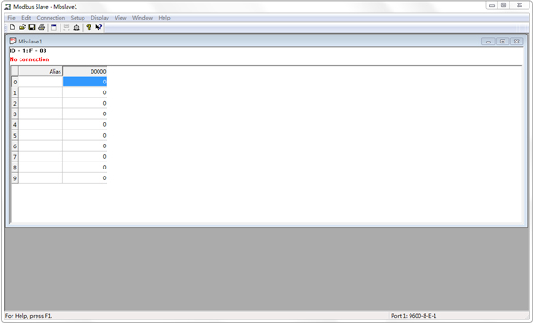Select the value cell in row 7
Screen dimensions: 533x323
coord(84,156)
